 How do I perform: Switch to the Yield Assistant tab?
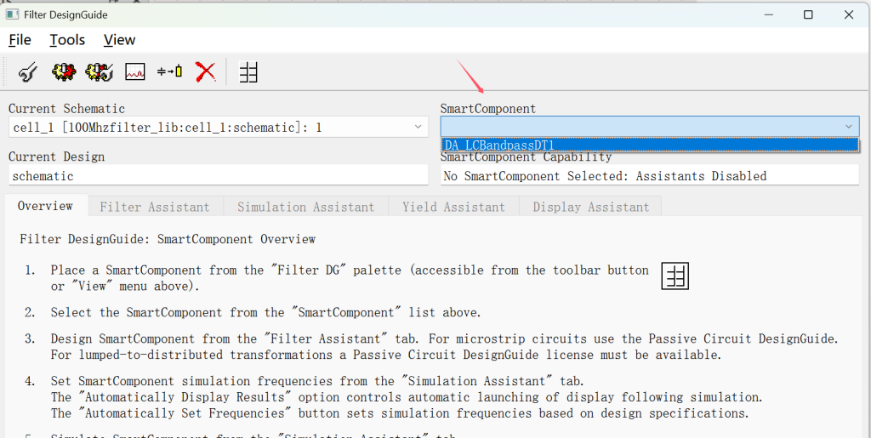454,207
